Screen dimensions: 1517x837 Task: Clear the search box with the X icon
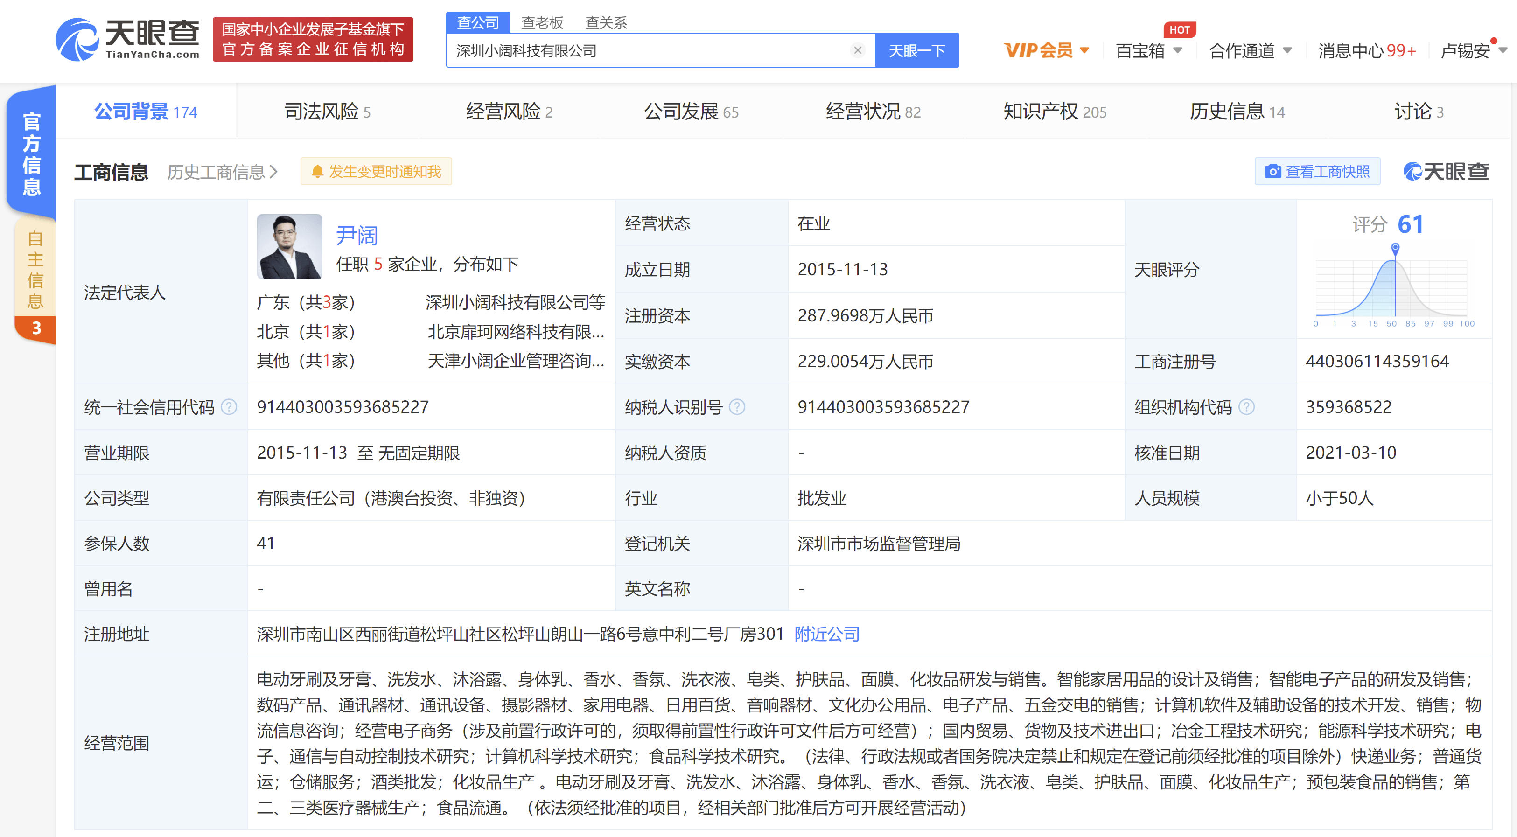click(x=858, y=50)
